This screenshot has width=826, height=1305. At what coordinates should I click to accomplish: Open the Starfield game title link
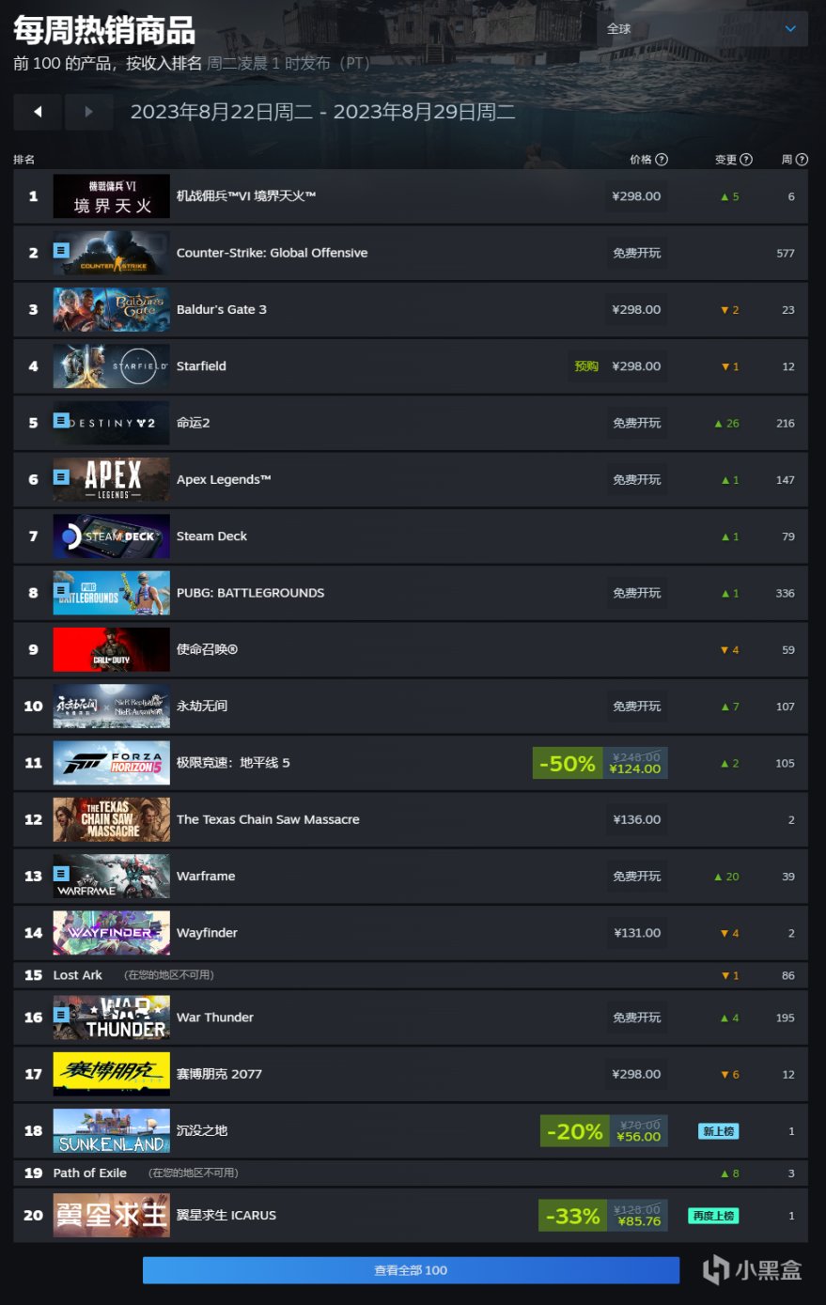click(201, 366)
